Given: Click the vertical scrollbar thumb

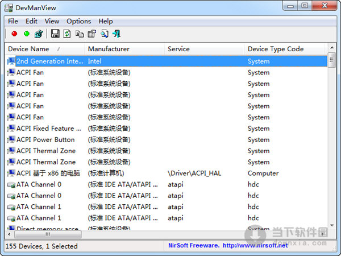Looking at the screenshot, I should pos(331,60).
